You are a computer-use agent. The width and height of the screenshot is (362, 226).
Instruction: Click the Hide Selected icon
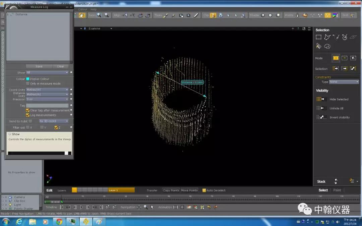[x=321, y=99]
